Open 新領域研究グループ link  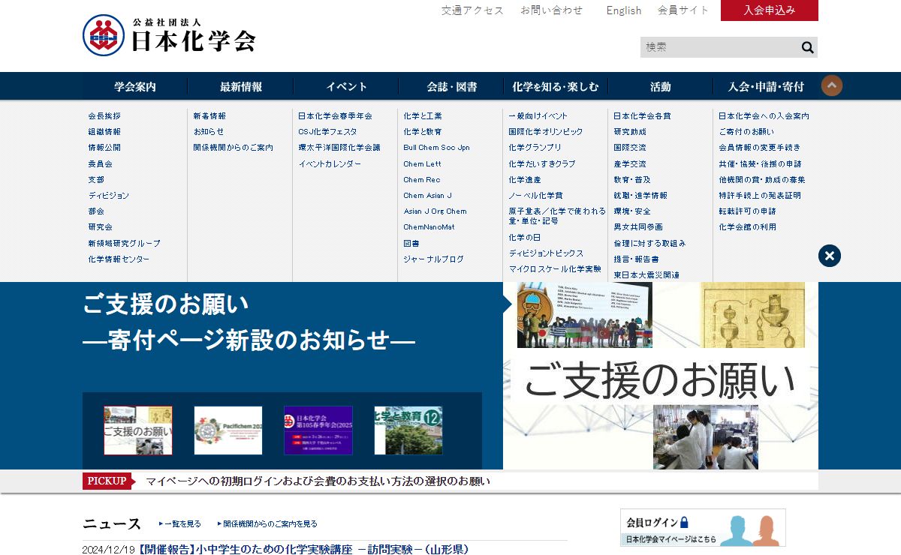point(124,243)
